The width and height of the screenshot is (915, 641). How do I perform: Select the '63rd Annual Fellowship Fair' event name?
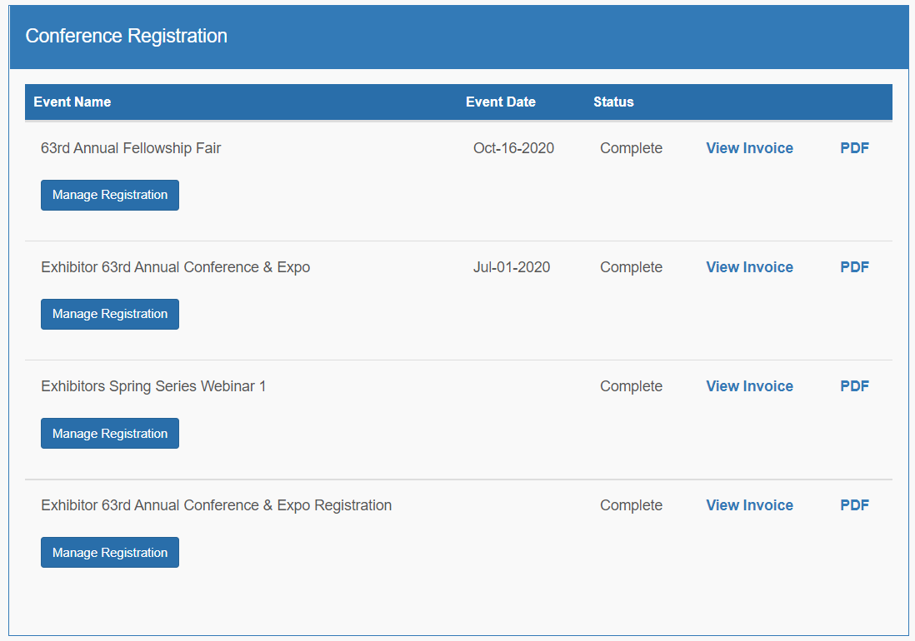click(x=131, y=148)
